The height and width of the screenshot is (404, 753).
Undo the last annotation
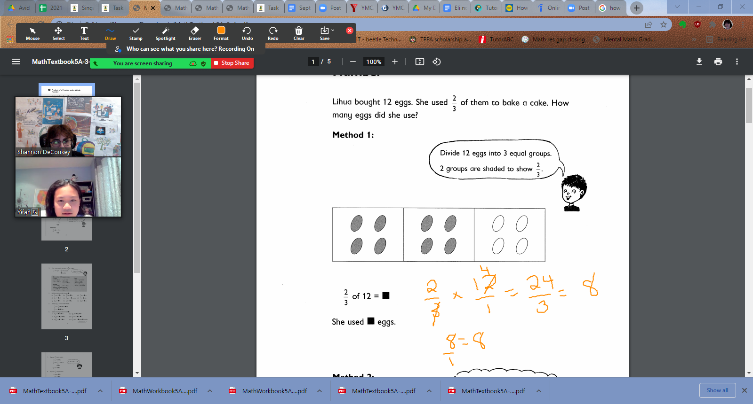(x=247, y=33)
